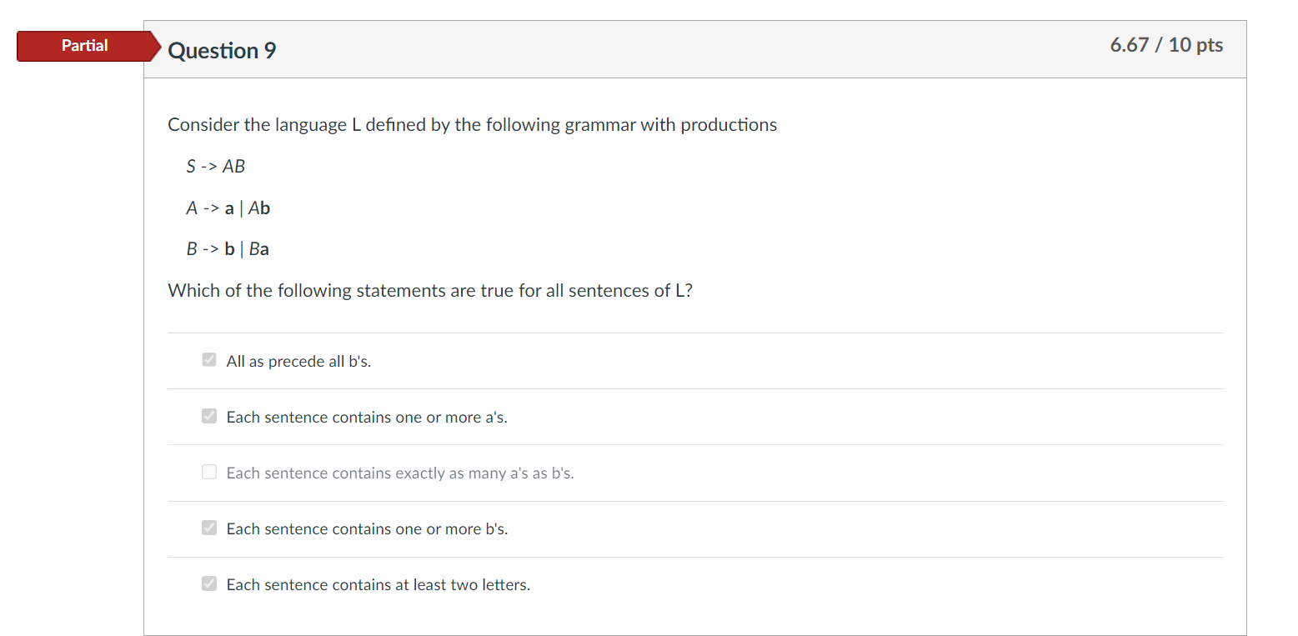1298x636 pixels.
Task: Click the label text 'Each sentence contains one or more b's.'
Action: click(367, 529)
